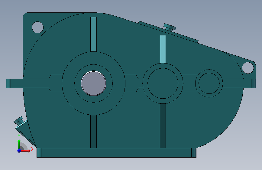Pick the round lifting hole at right end
Screen dimensions: 262x170
pyautogui.click(x=248, y=68)
